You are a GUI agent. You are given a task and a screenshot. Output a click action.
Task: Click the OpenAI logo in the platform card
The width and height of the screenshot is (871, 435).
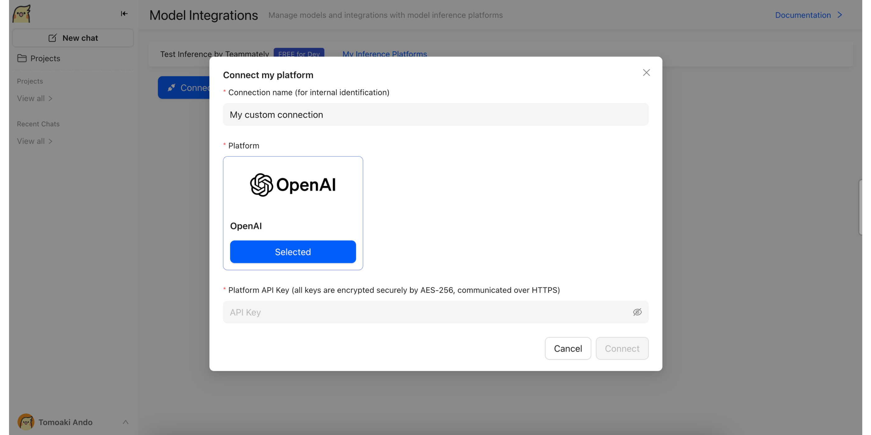click(293, 185)
